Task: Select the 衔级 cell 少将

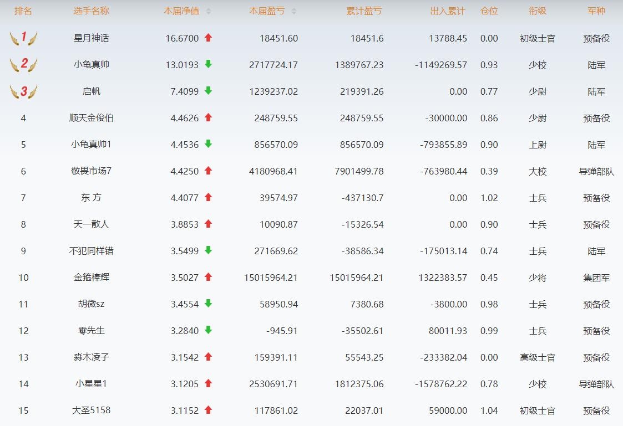Action: (538, 278)
